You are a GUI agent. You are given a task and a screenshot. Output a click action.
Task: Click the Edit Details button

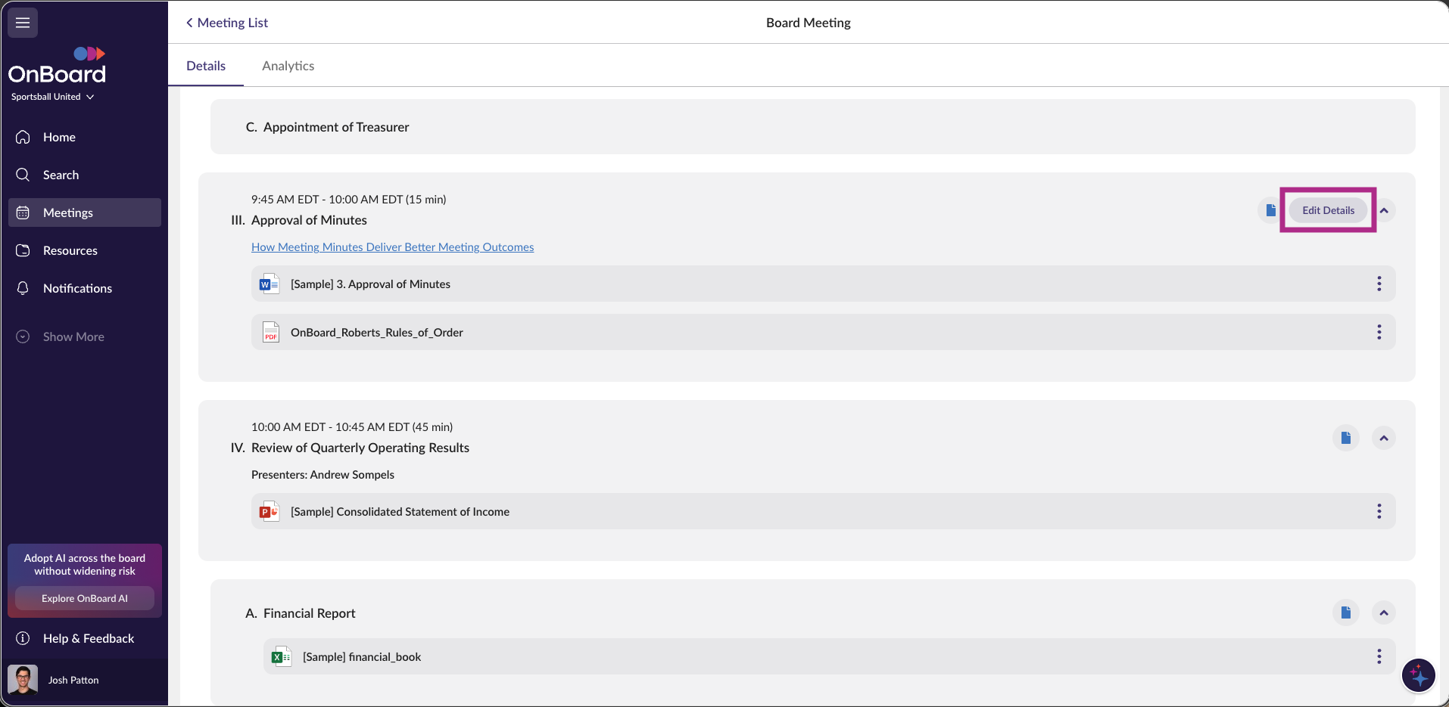[x=1328, y=210]
